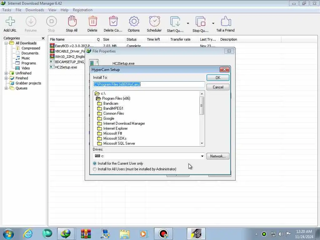Sort by Transfer rate column header
This screenshot has width=320, height=240.
[183, 39]
